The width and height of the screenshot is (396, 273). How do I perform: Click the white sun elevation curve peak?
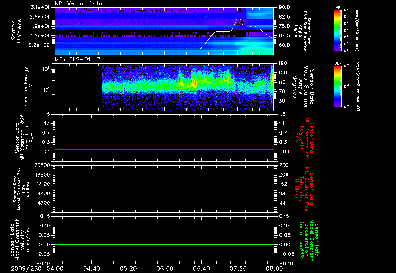point(238,17)
